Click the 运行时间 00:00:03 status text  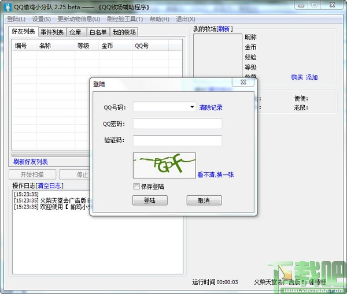215,282
